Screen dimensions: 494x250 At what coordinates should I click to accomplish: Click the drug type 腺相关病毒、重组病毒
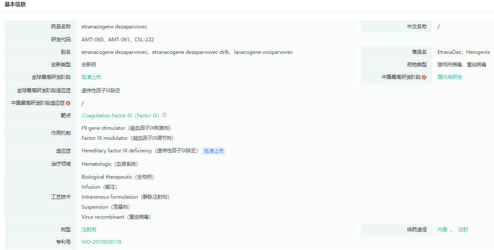[461, 65]
